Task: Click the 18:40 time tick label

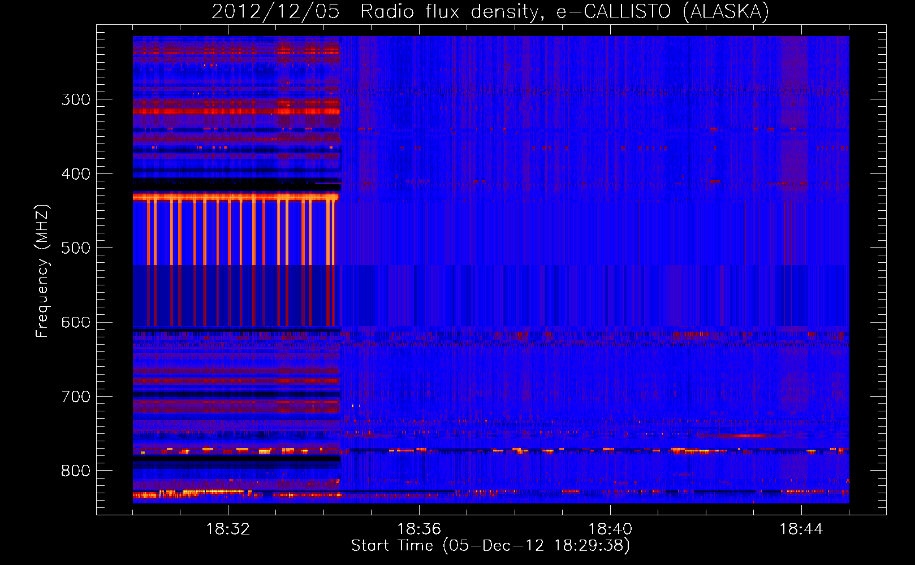Action: (610, 529)
